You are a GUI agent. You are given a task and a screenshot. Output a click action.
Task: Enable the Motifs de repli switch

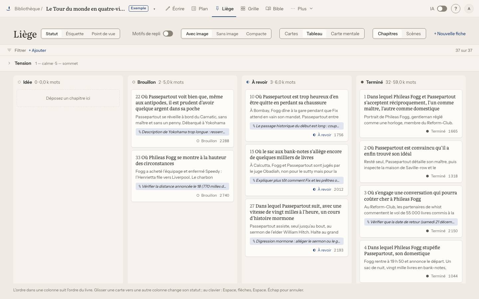click(168, 34)
